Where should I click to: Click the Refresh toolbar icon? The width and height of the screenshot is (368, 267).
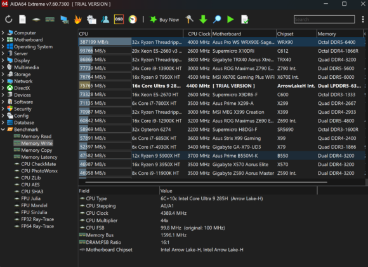click(9, 19)
